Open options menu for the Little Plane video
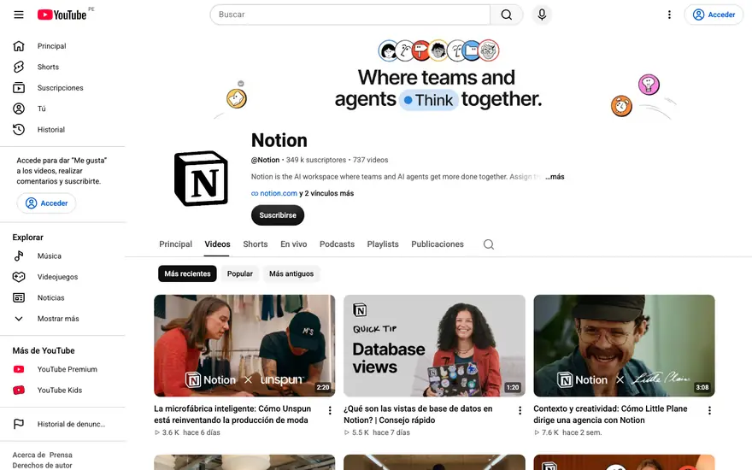This screenshot has width=752, height=470. [709, 410]
